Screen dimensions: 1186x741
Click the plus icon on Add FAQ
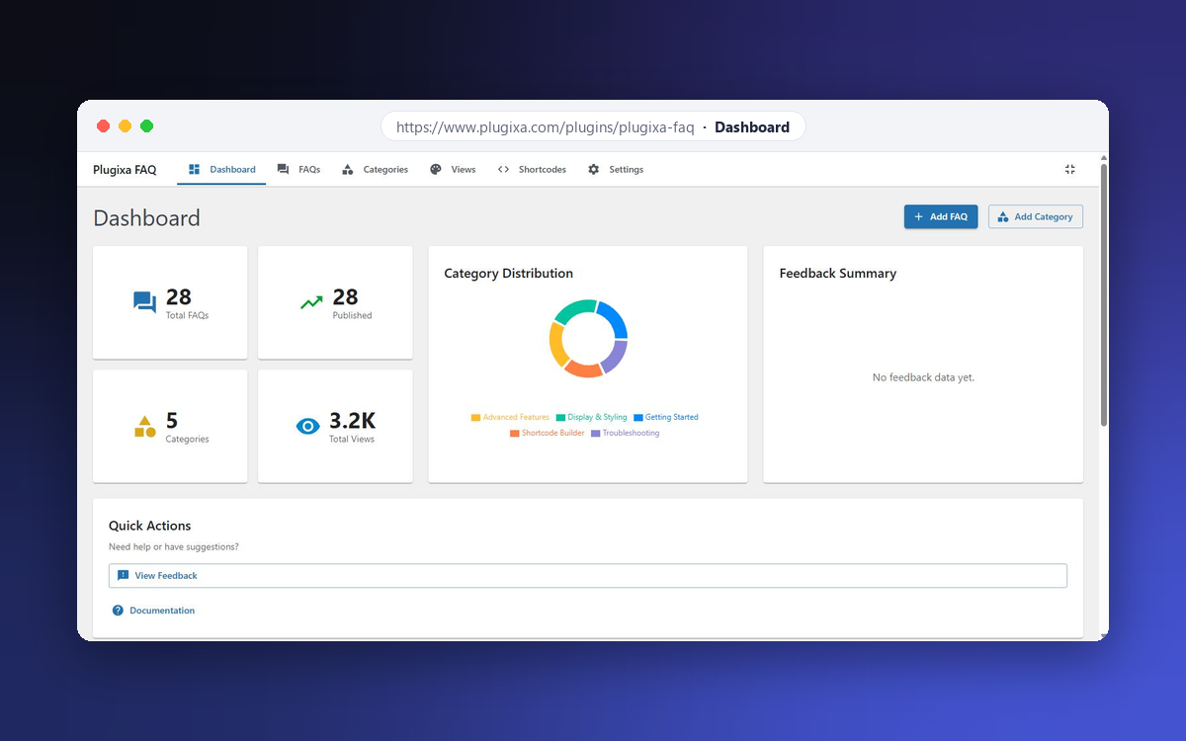[x=919, y=216]
